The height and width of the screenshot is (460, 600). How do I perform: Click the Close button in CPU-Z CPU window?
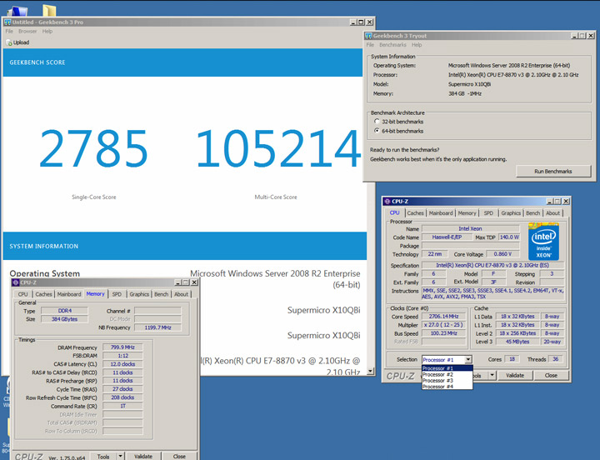pos(551,376)
